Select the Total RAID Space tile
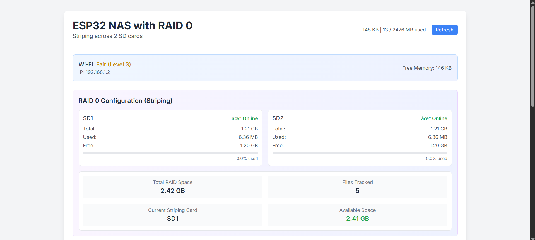Viewport: 535px width, 240px height. click(x=173, y=187)
